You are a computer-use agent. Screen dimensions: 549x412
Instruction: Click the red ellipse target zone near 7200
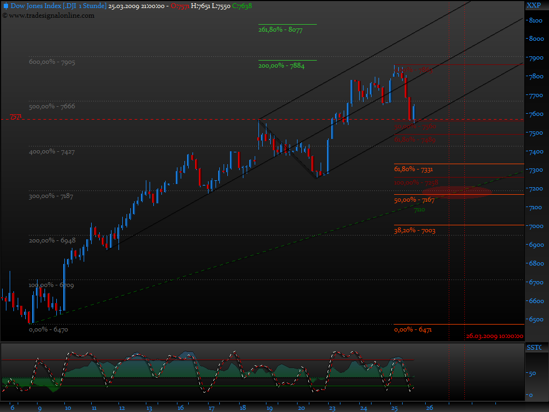457,193
